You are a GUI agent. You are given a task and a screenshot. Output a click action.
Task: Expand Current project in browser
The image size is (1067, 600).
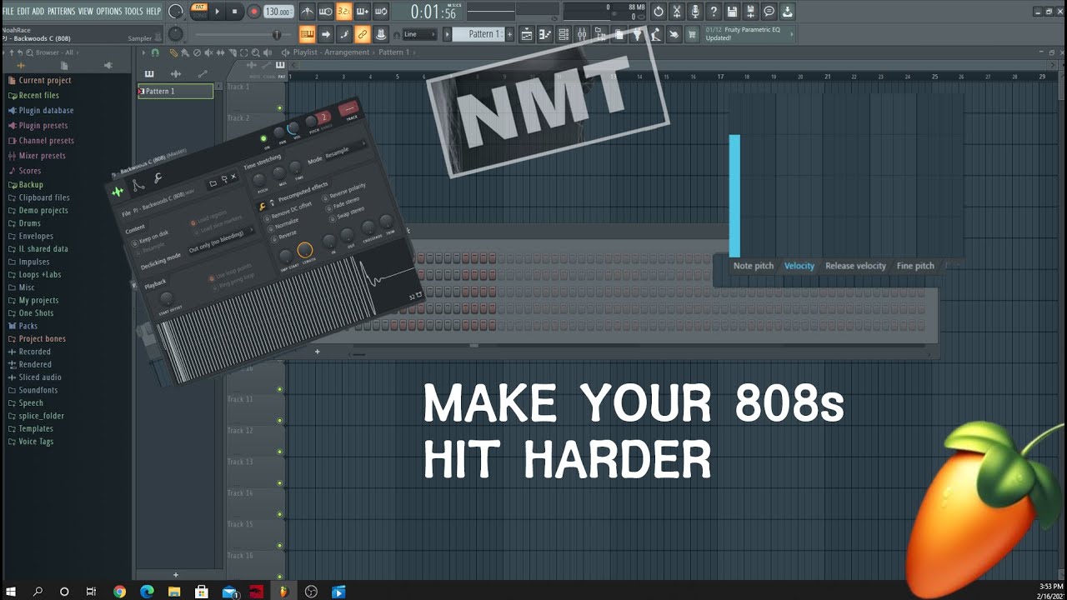[x=45, y=80]
